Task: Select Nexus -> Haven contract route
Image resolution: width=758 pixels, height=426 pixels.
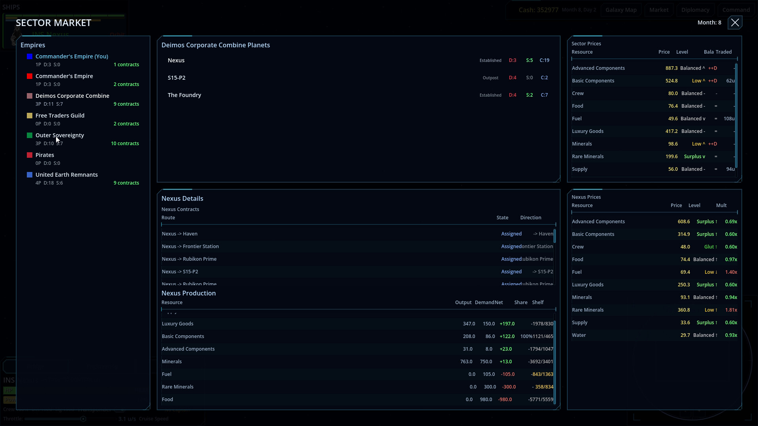Action: tap(357, 234)
